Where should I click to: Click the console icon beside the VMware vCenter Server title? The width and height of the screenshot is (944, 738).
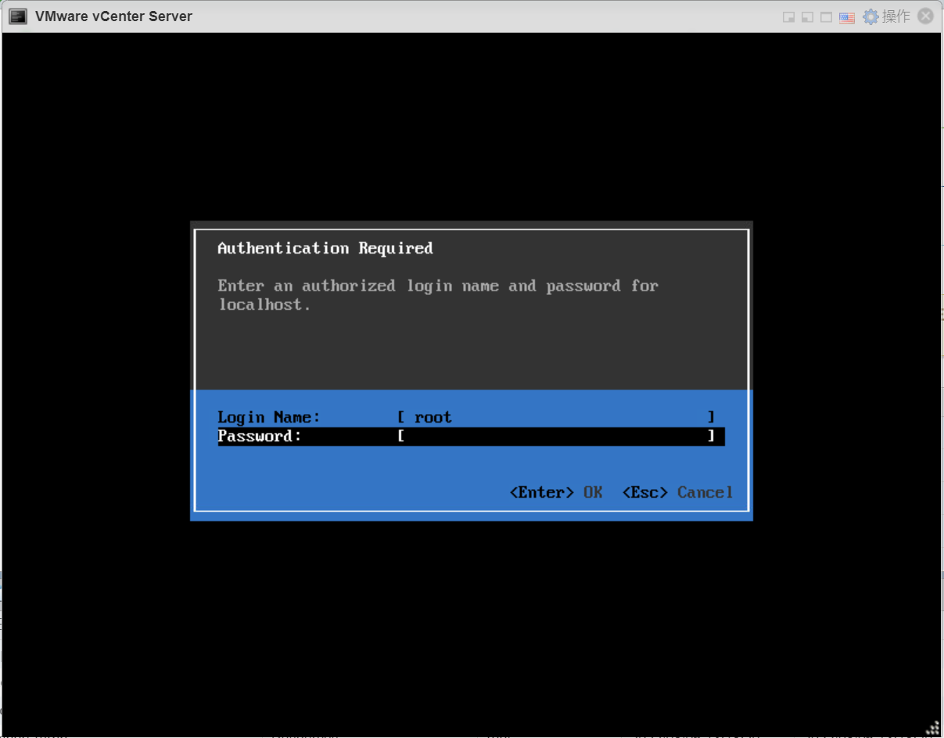[18, 16]
